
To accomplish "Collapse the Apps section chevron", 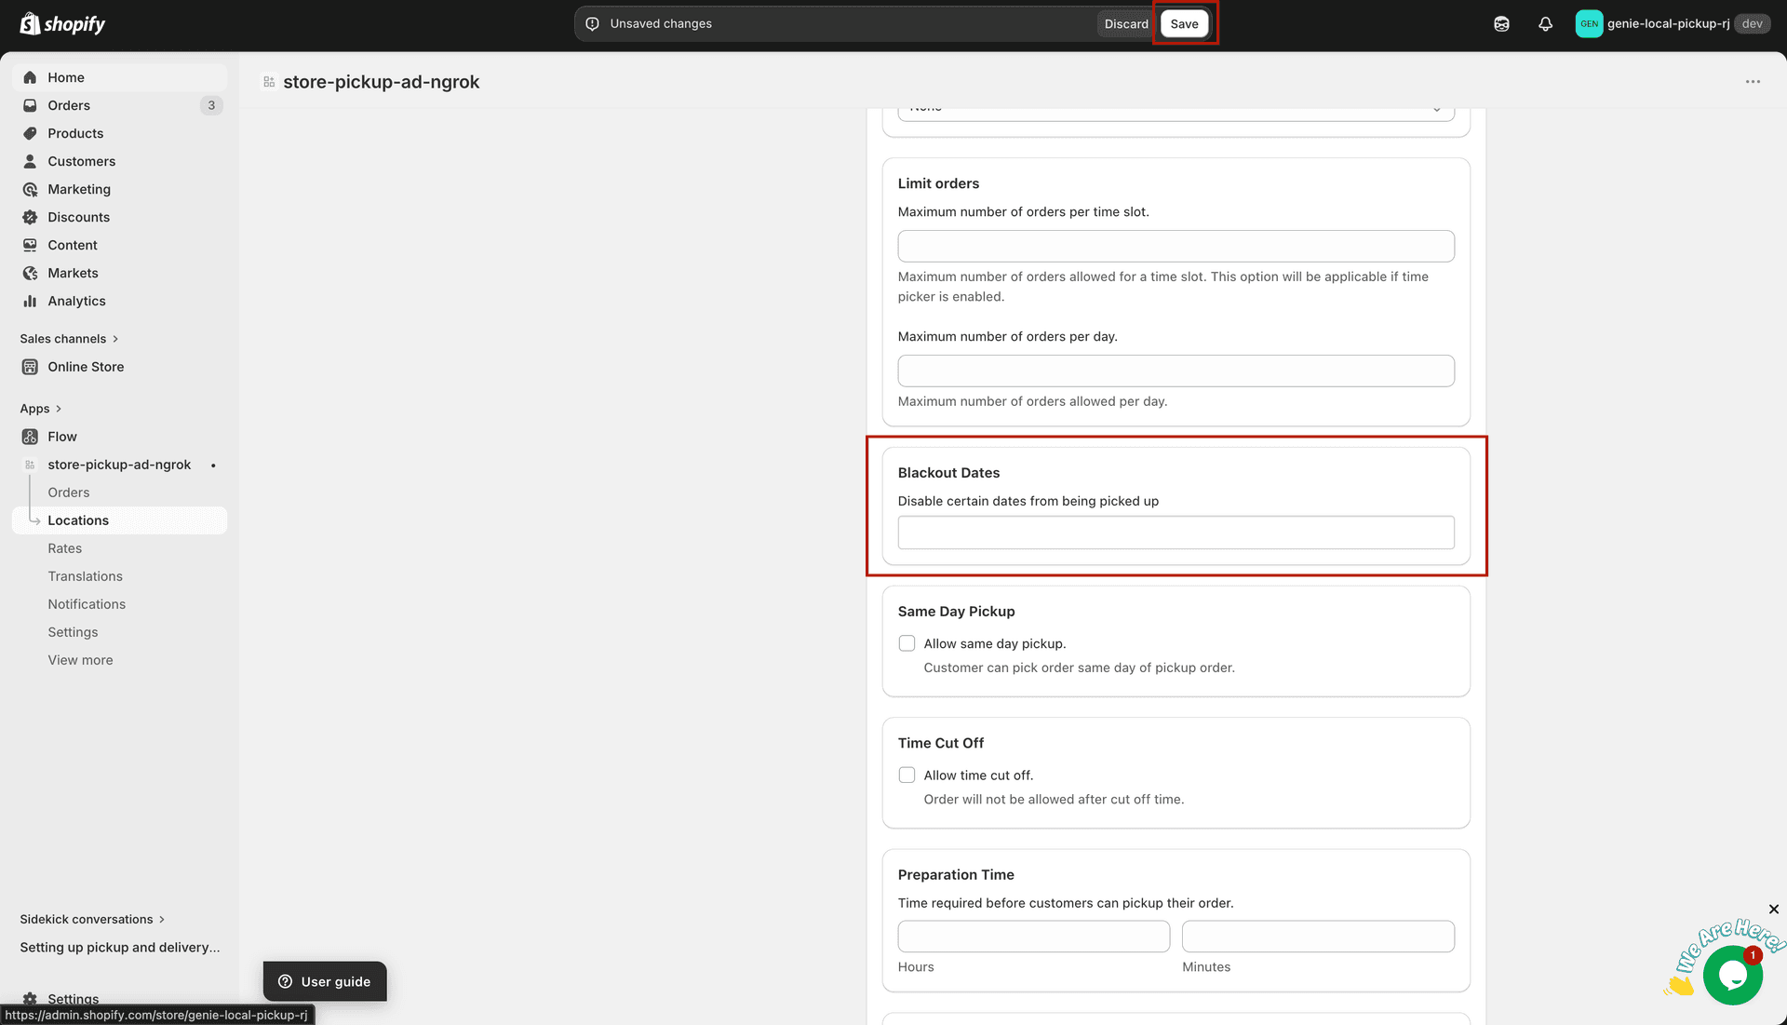I will coord(58,408).
